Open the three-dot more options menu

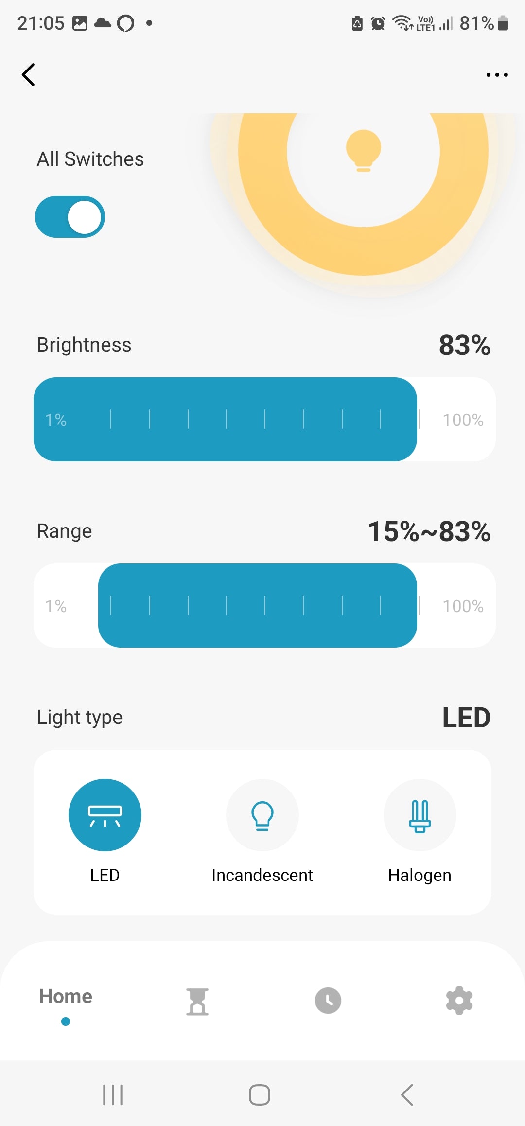click(497, 75)
